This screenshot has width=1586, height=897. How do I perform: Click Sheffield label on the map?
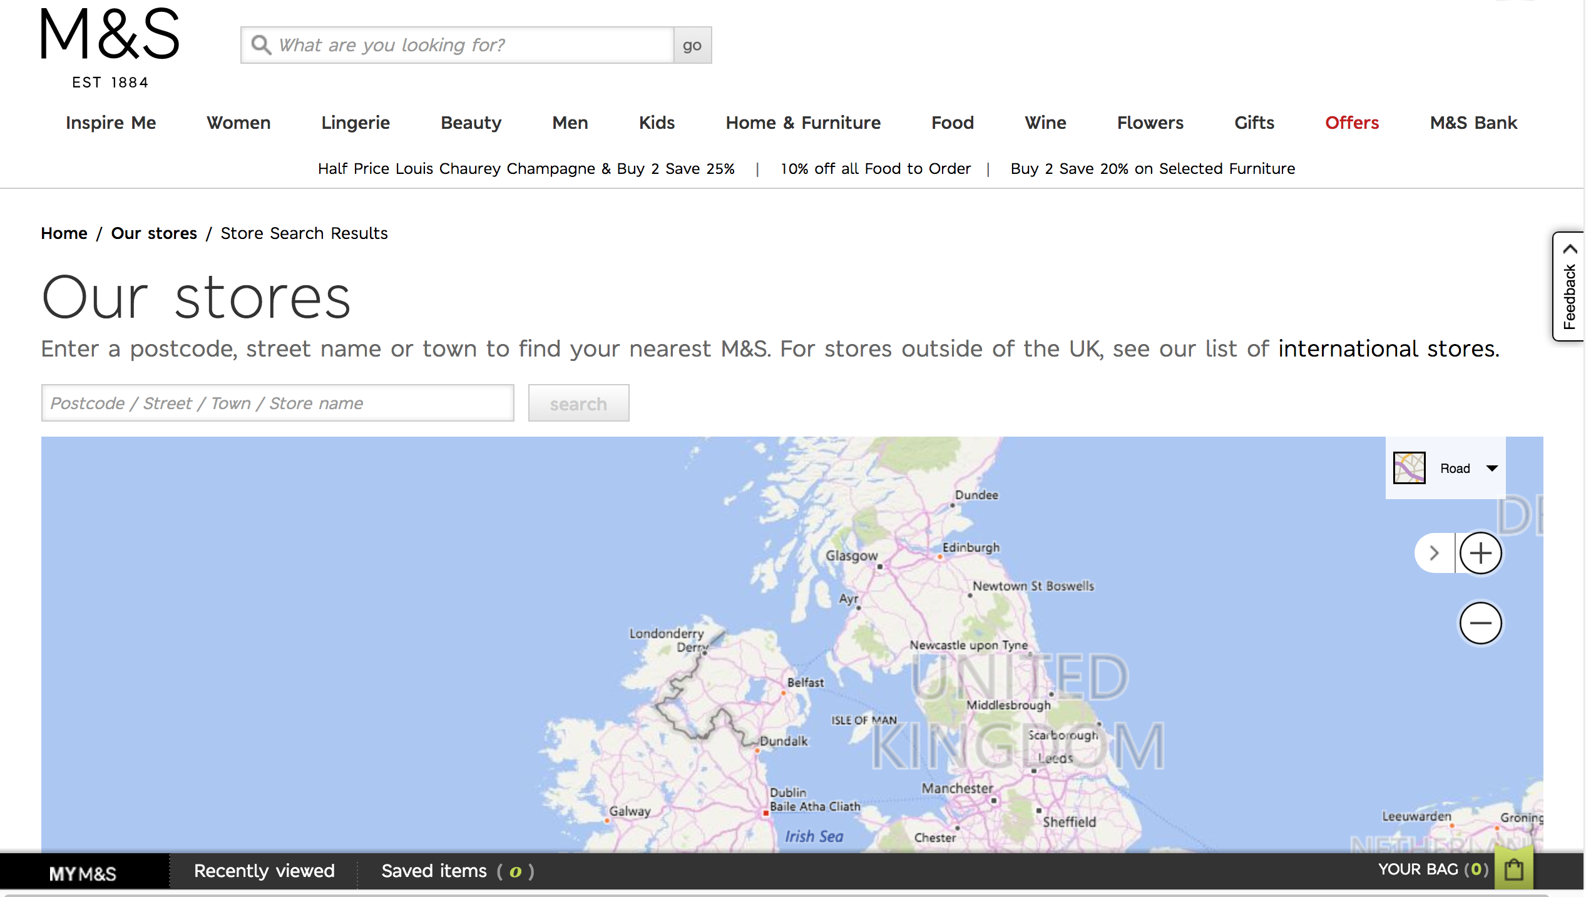(x=1069, y=822)
